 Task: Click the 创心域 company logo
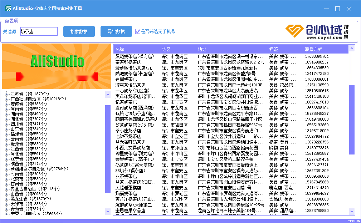point(317,31)
